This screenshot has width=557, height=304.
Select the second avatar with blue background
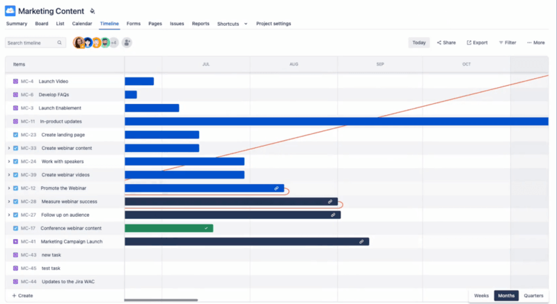(88, 43)
